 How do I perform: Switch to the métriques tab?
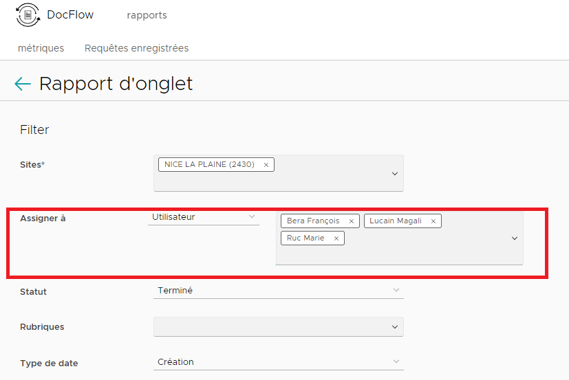(41, 48)
